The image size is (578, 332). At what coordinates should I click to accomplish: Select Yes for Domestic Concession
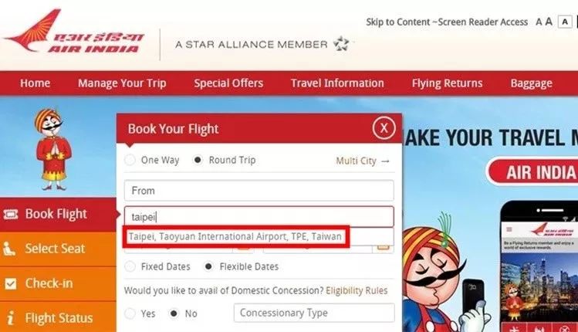130,313
